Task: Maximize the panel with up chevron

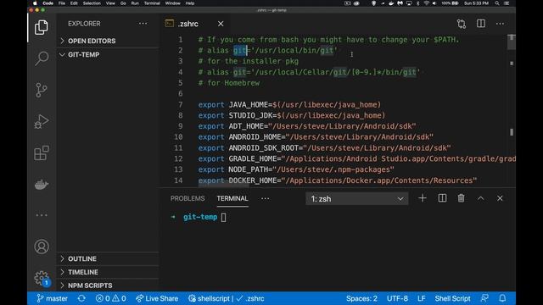Action: [x=480, y=198]
